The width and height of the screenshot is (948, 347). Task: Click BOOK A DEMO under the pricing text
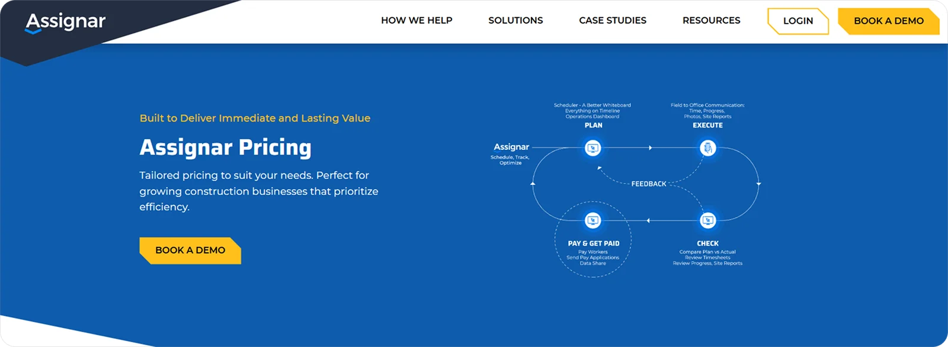(189, 250)
